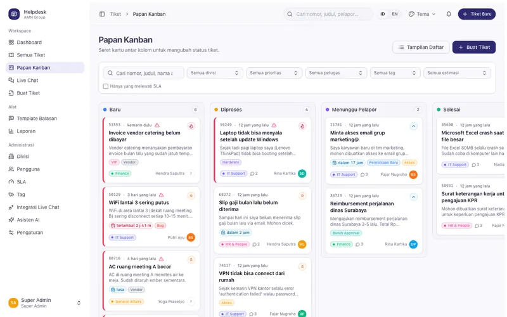Open the Tema theme dropdown
The image size is (507, 317).
click(422, 14)
